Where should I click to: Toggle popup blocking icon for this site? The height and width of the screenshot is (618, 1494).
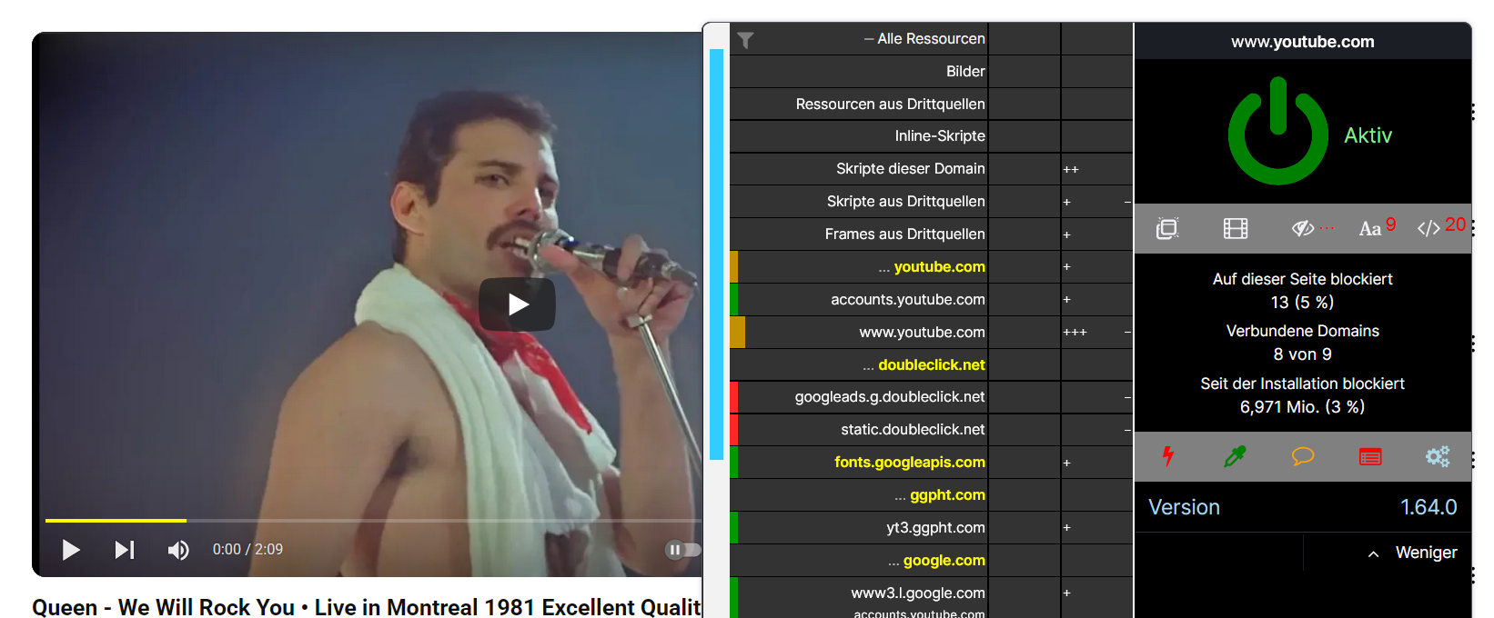click(1167, 228)
